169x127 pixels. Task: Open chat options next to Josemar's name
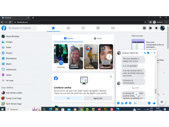(x=142, y=53)
